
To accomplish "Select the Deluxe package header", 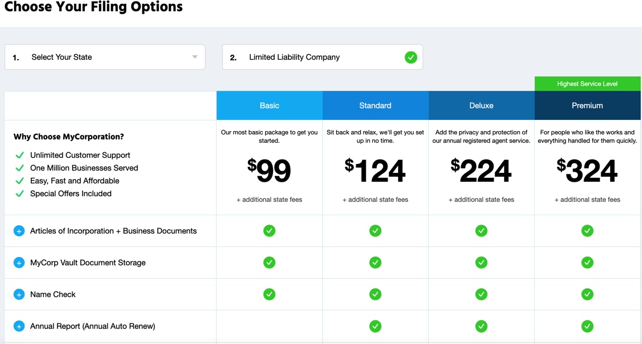I will (x=481, y=105).
